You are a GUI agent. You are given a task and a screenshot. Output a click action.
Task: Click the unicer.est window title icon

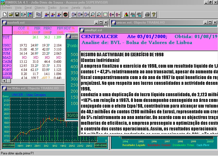114,23
